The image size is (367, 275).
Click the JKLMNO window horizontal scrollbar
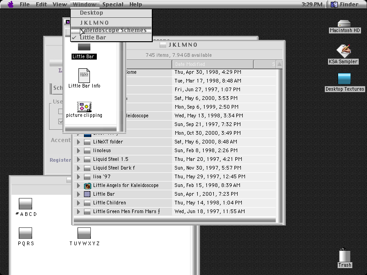pyautogui.click(x=175, y=220)
